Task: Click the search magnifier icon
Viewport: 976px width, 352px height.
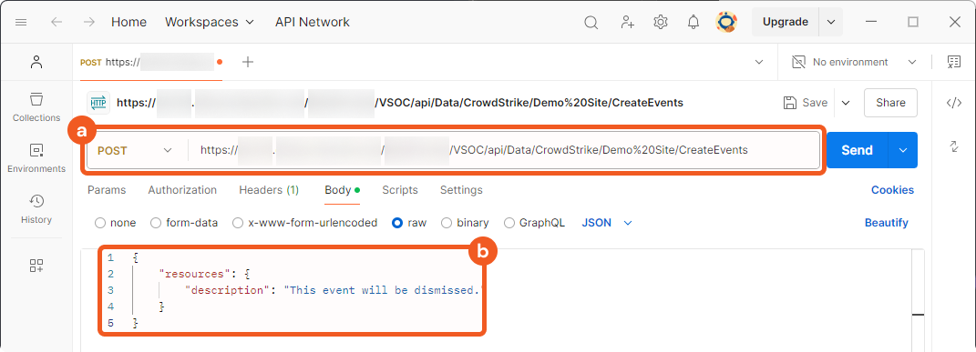Action: (x=591, y=23)
